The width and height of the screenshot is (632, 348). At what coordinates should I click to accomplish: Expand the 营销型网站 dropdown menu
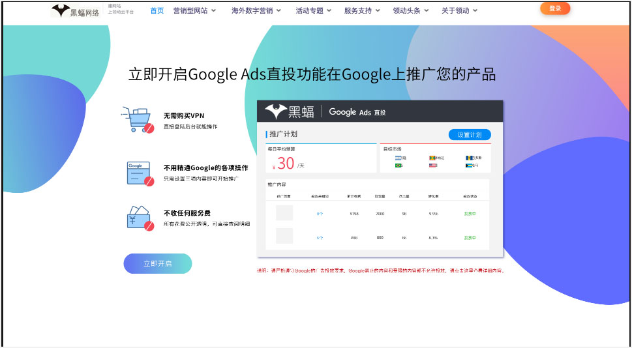pyautogui.click(x=194, y=10)
